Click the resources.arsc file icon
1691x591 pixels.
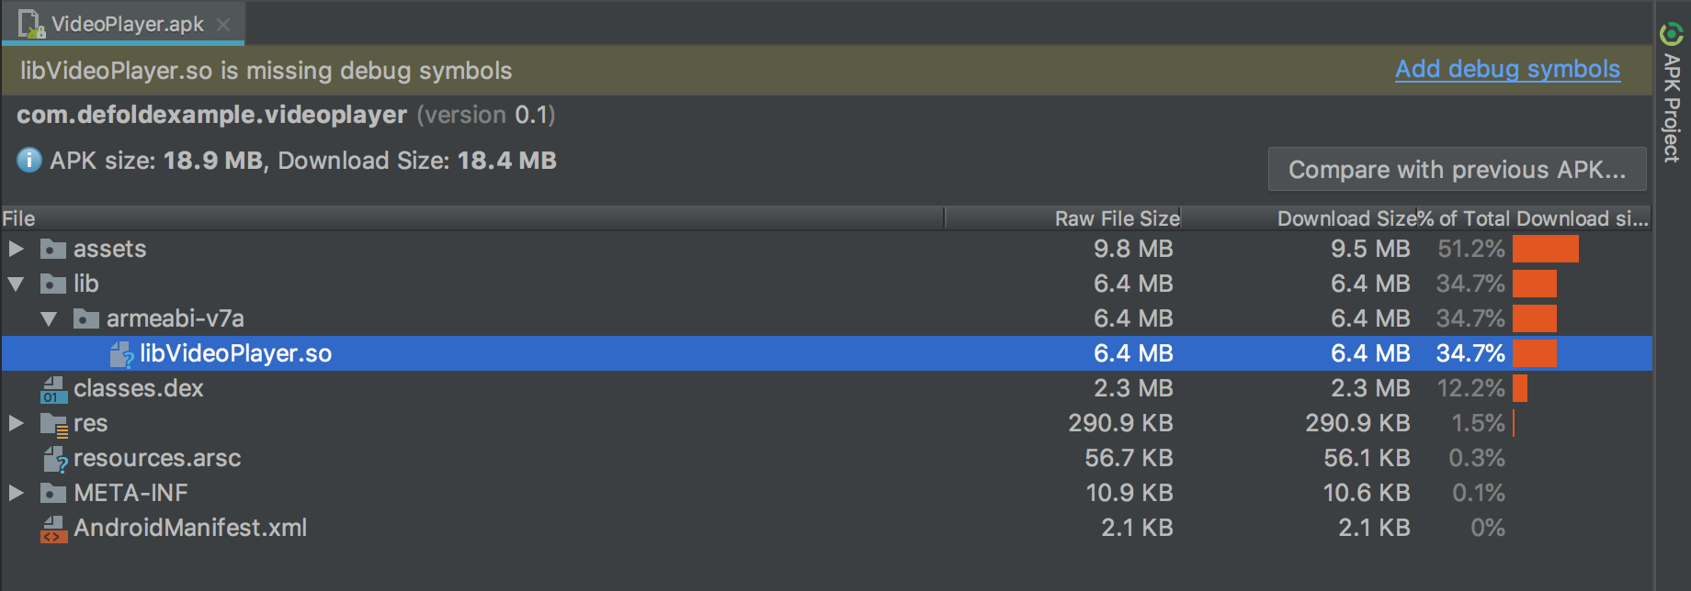coord(55,459)
